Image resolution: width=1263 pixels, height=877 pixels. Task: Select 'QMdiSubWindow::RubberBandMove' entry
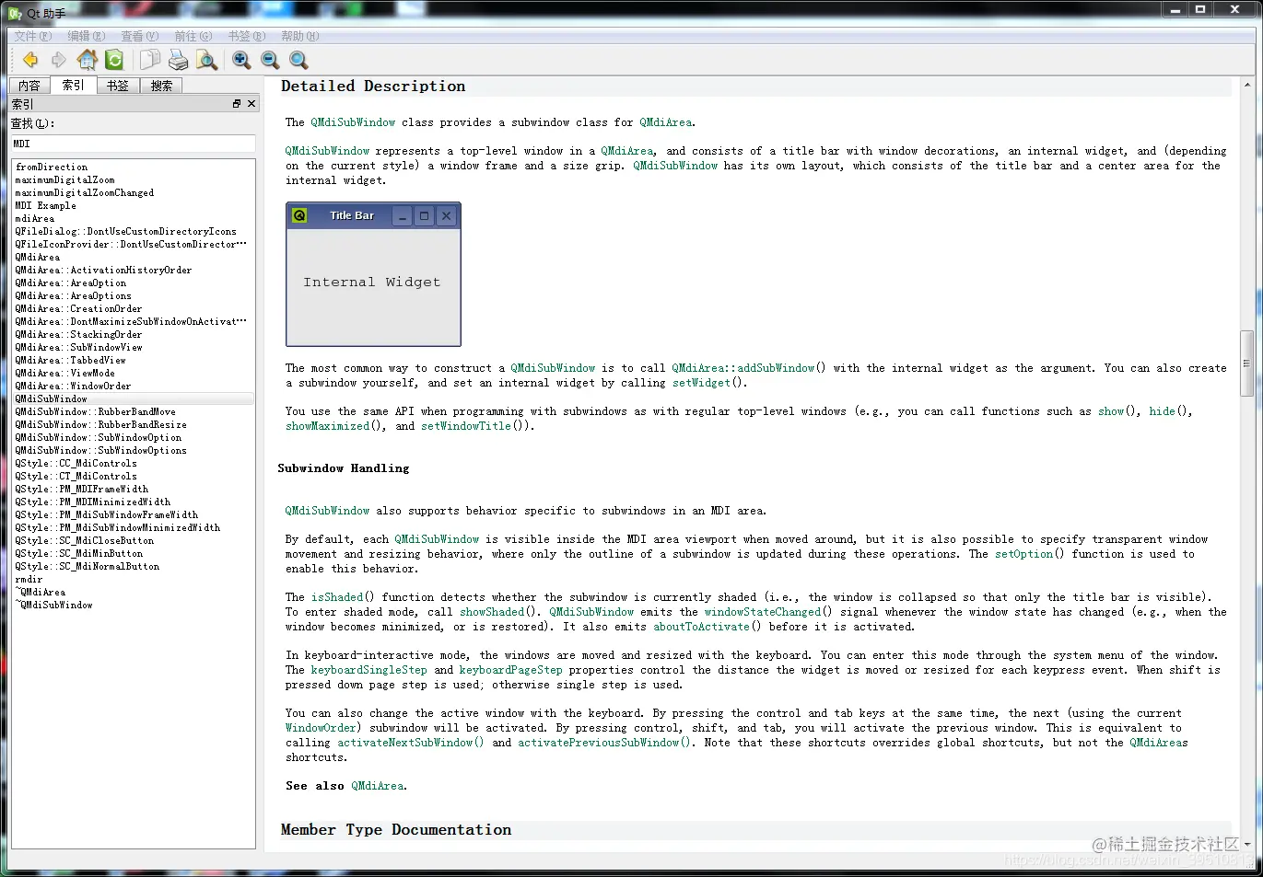pyautogui.click(x=95, y=412)
